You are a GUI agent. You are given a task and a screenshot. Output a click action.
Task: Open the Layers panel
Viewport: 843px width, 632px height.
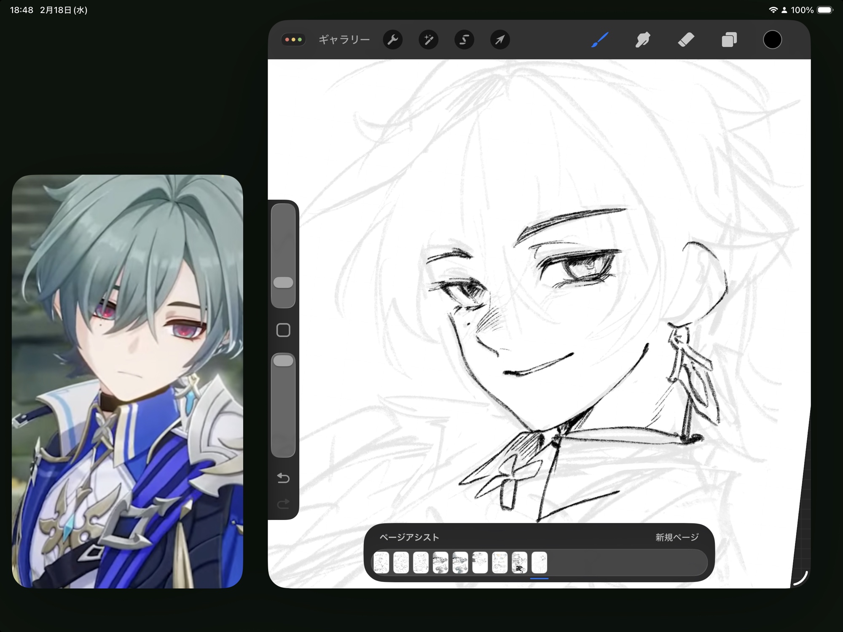click(x=729, y=40)
